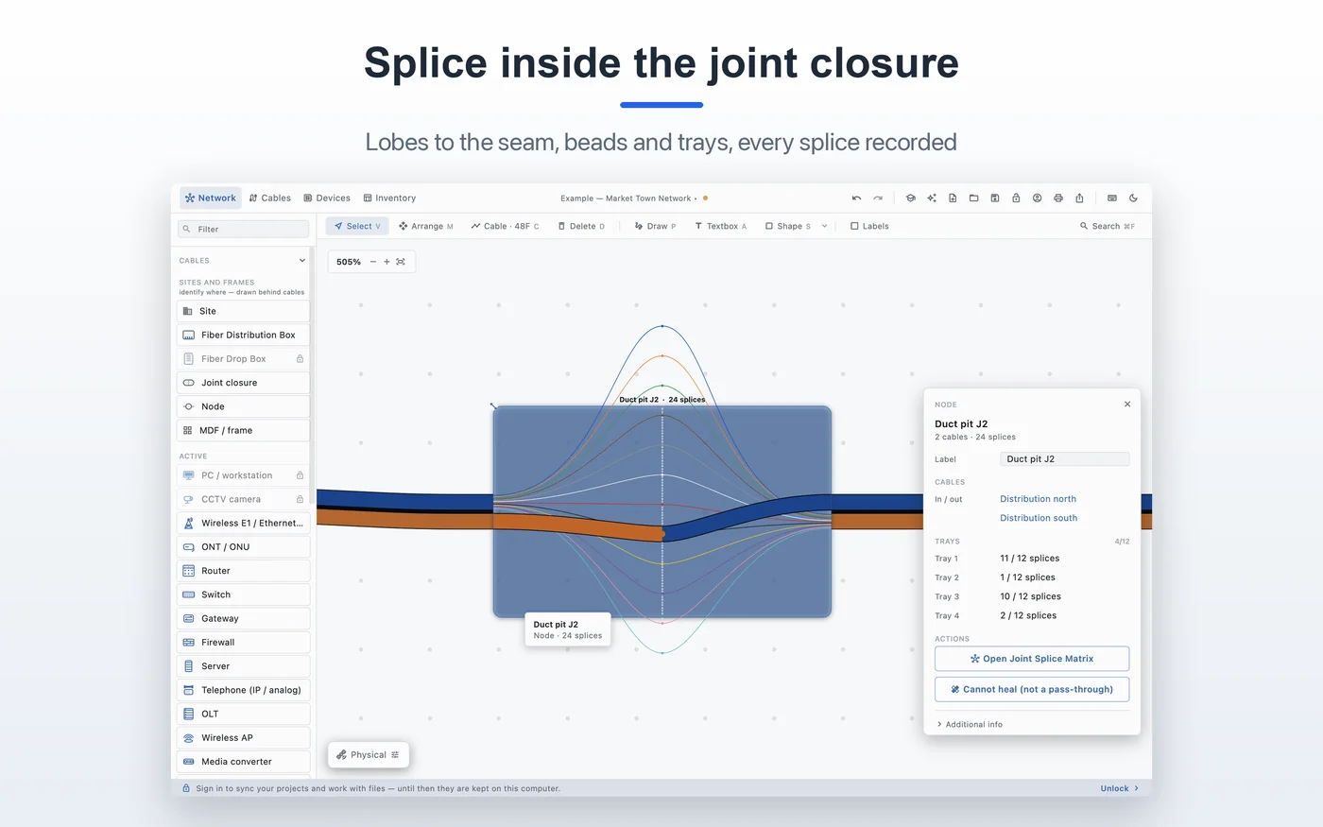Save project using the save icon
The height and width of the screenshot is (827, 1323).
(995, 198)
